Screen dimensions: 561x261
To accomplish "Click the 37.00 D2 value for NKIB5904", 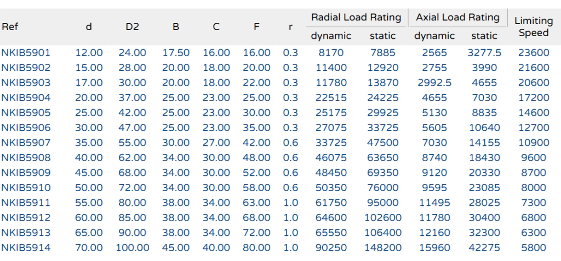I will click(x=132, y=98).
